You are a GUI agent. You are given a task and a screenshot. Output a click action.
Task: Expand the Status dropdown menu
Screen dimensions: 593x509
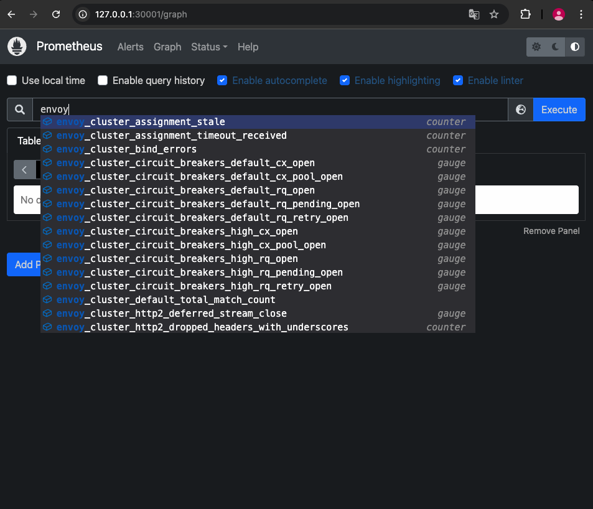209,47
